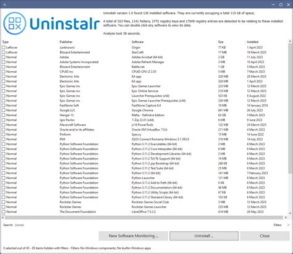Select the IQOS Connect Romania Windows entry
This screenshot has width=293, height=254.
coord(160,139)
